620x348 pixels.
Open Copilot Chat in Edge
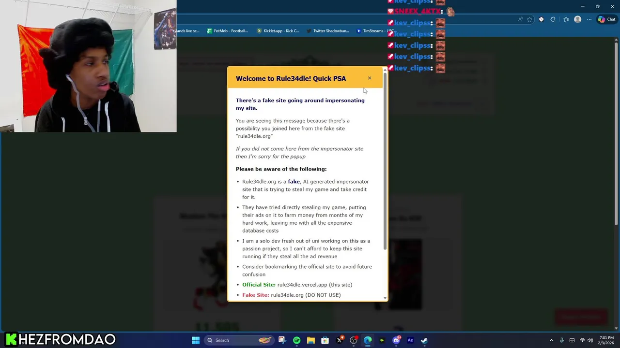[x=606, y=19]
